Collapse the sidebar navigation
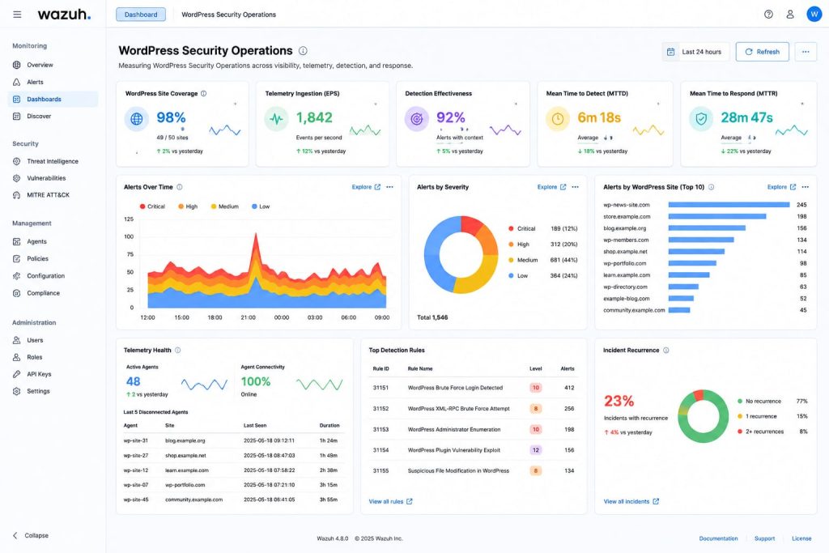 (31, 535)
